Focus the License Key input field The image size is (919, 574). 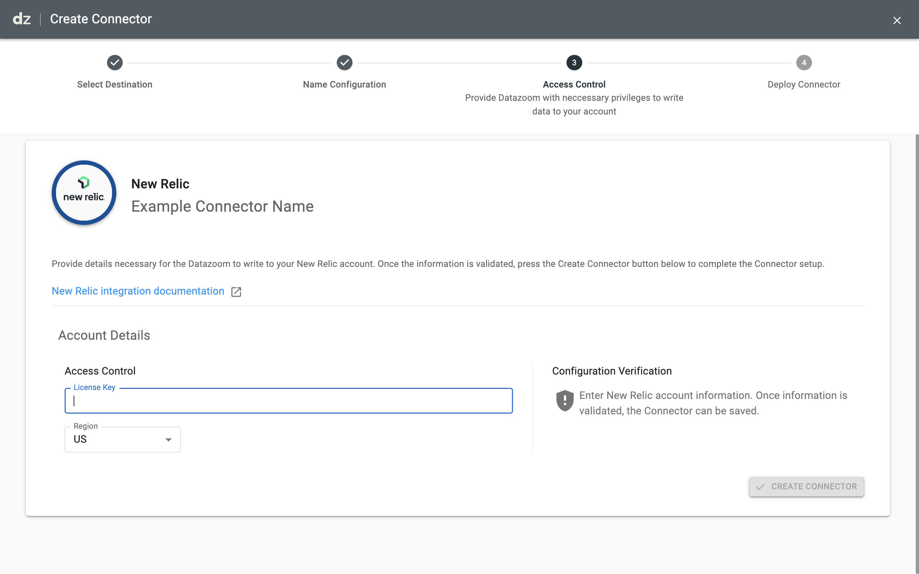[x=289, y=401]
